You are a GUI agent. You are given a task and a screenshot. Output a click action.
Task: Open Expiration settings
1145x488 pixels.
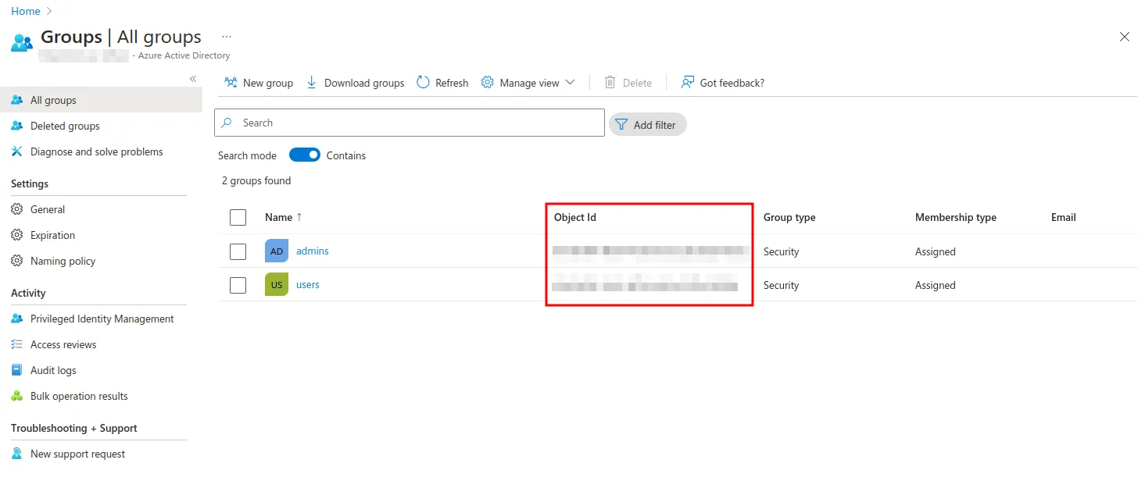pyautogui.click(x=52, y=235)
